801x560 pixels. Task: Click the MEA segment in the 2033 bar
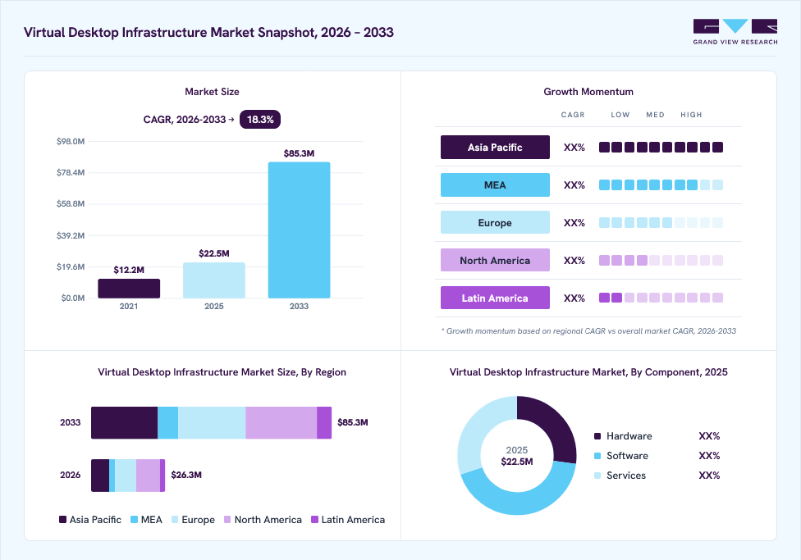pyautogui.click(x=167, y=423)
